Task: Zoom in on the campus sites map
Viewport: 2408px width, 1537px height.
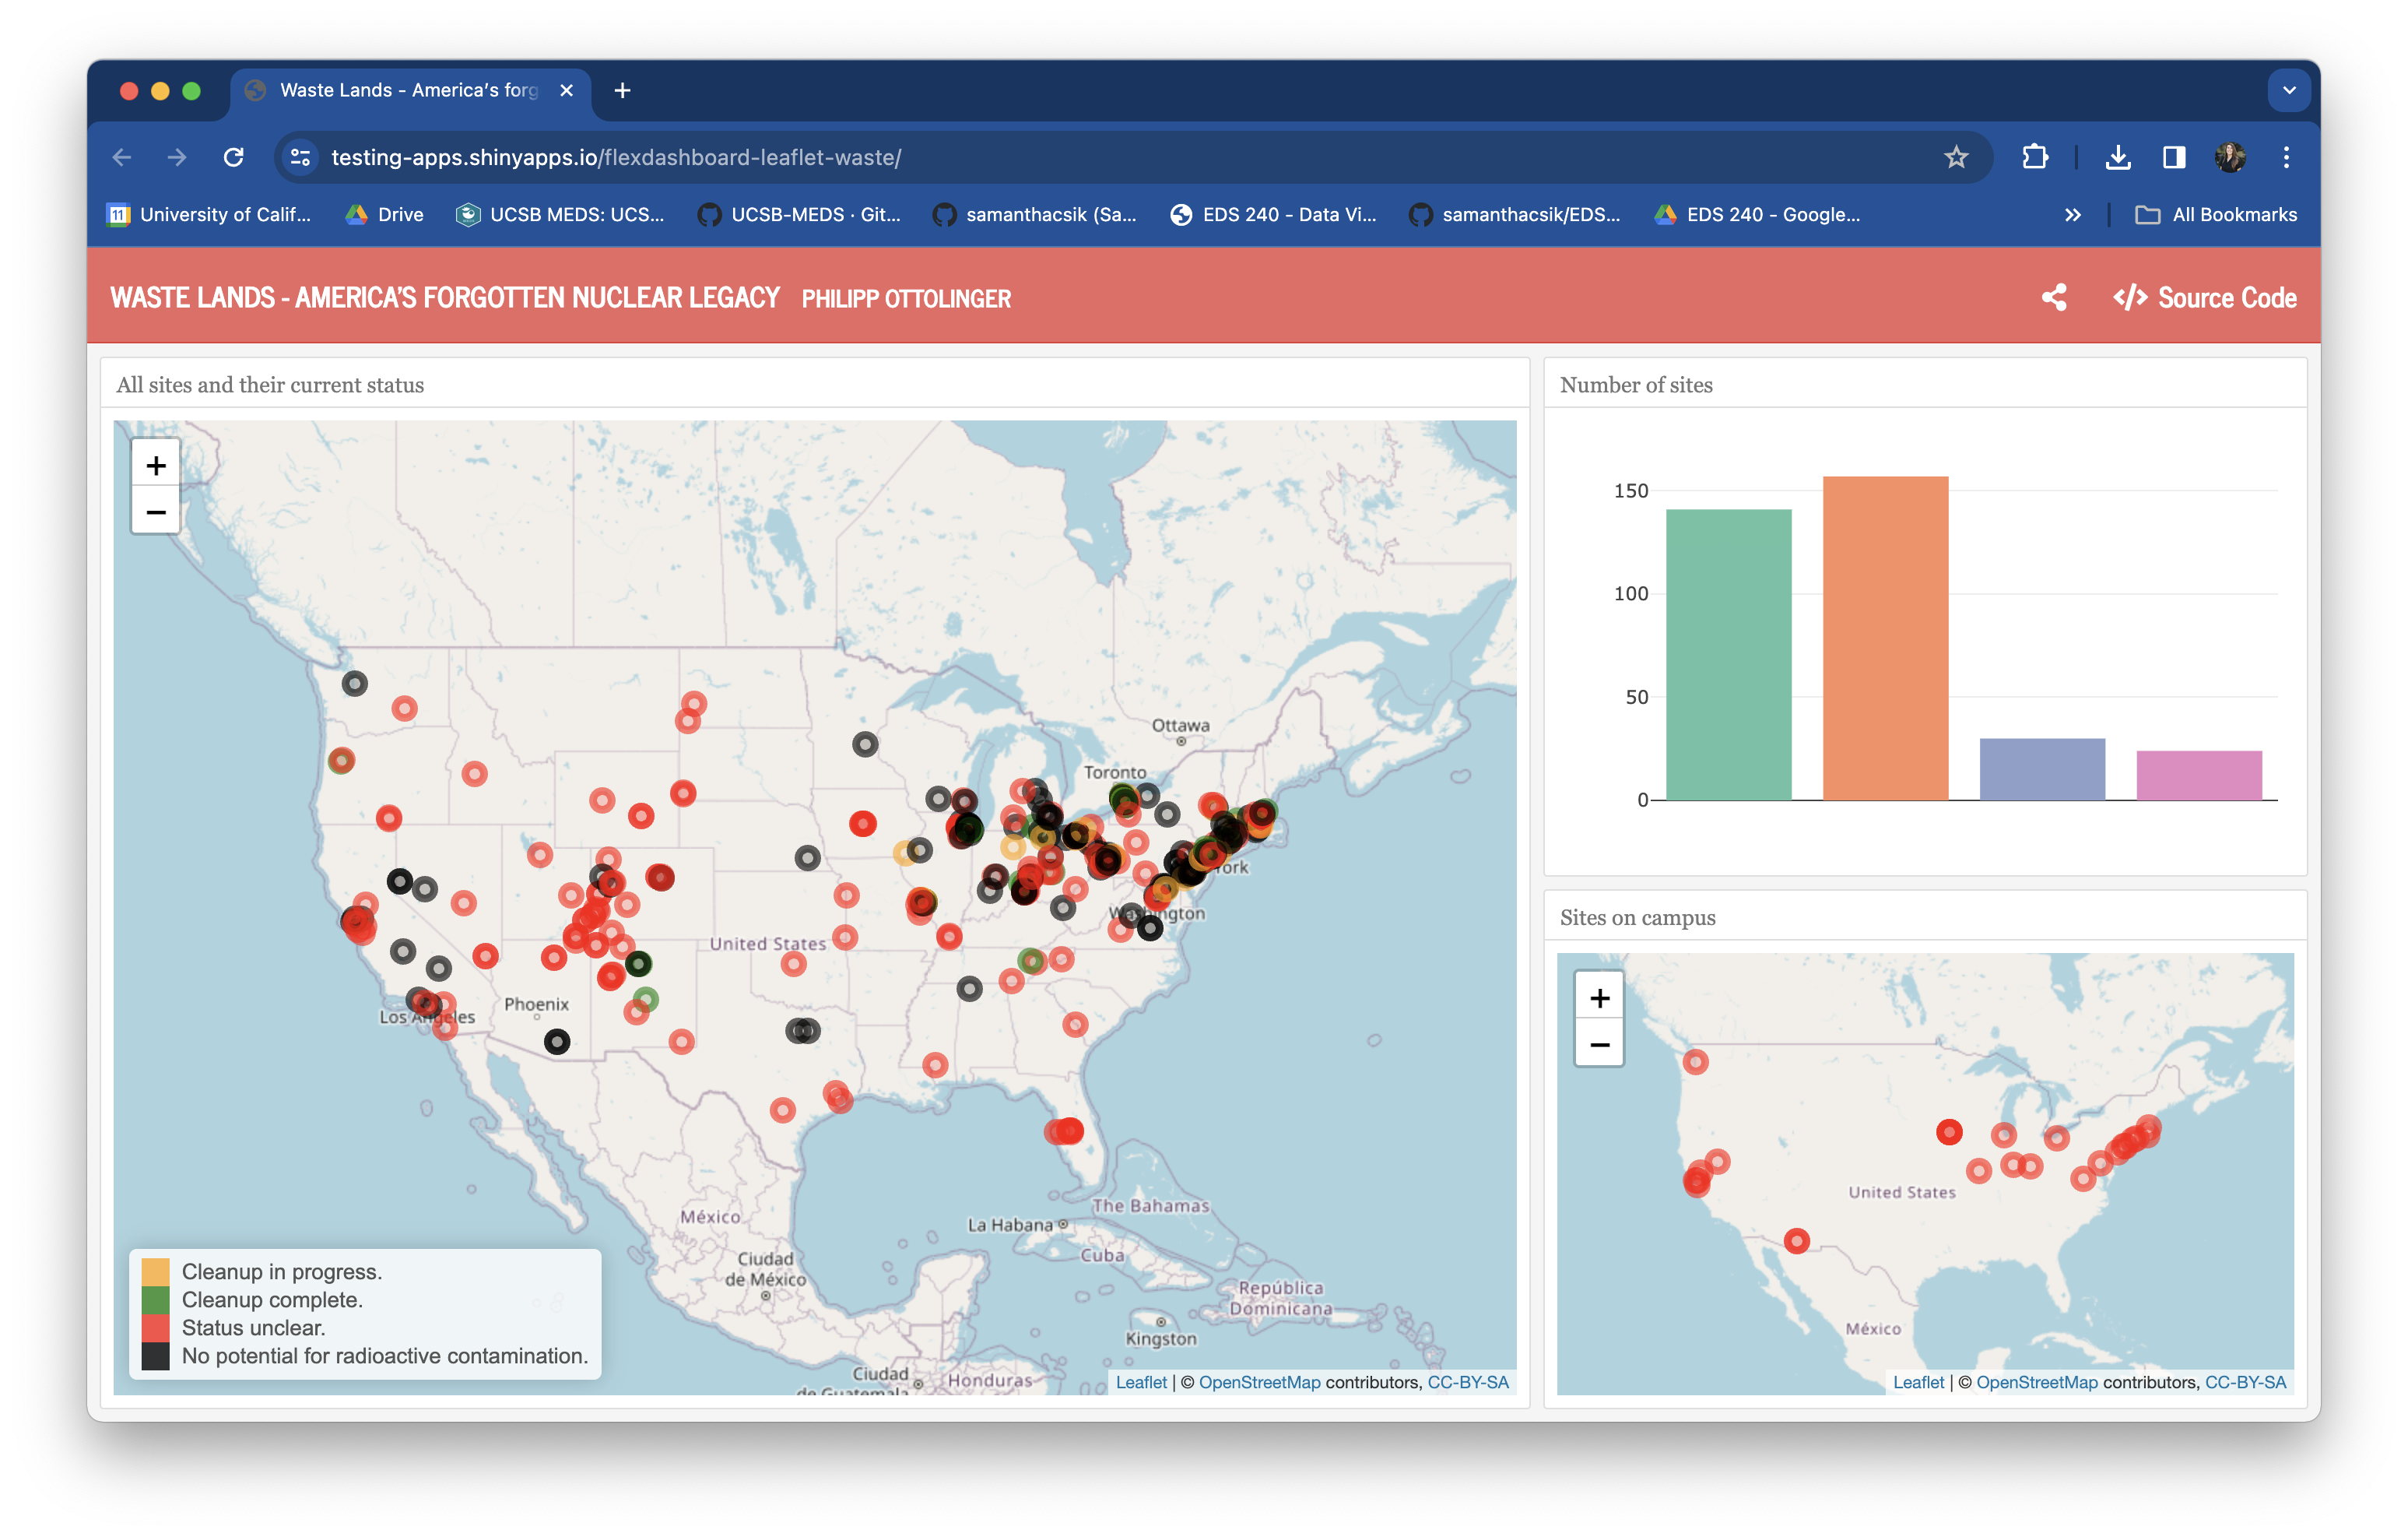Action: point(1599,997)
